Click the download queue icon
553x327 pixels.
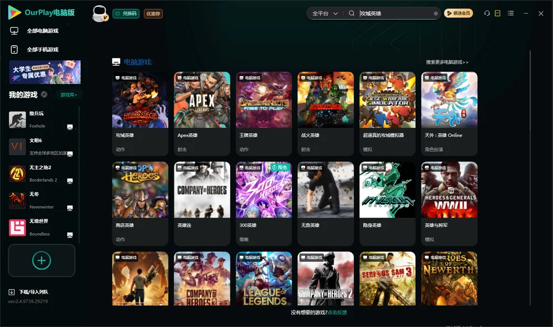(x=12, y=292)
